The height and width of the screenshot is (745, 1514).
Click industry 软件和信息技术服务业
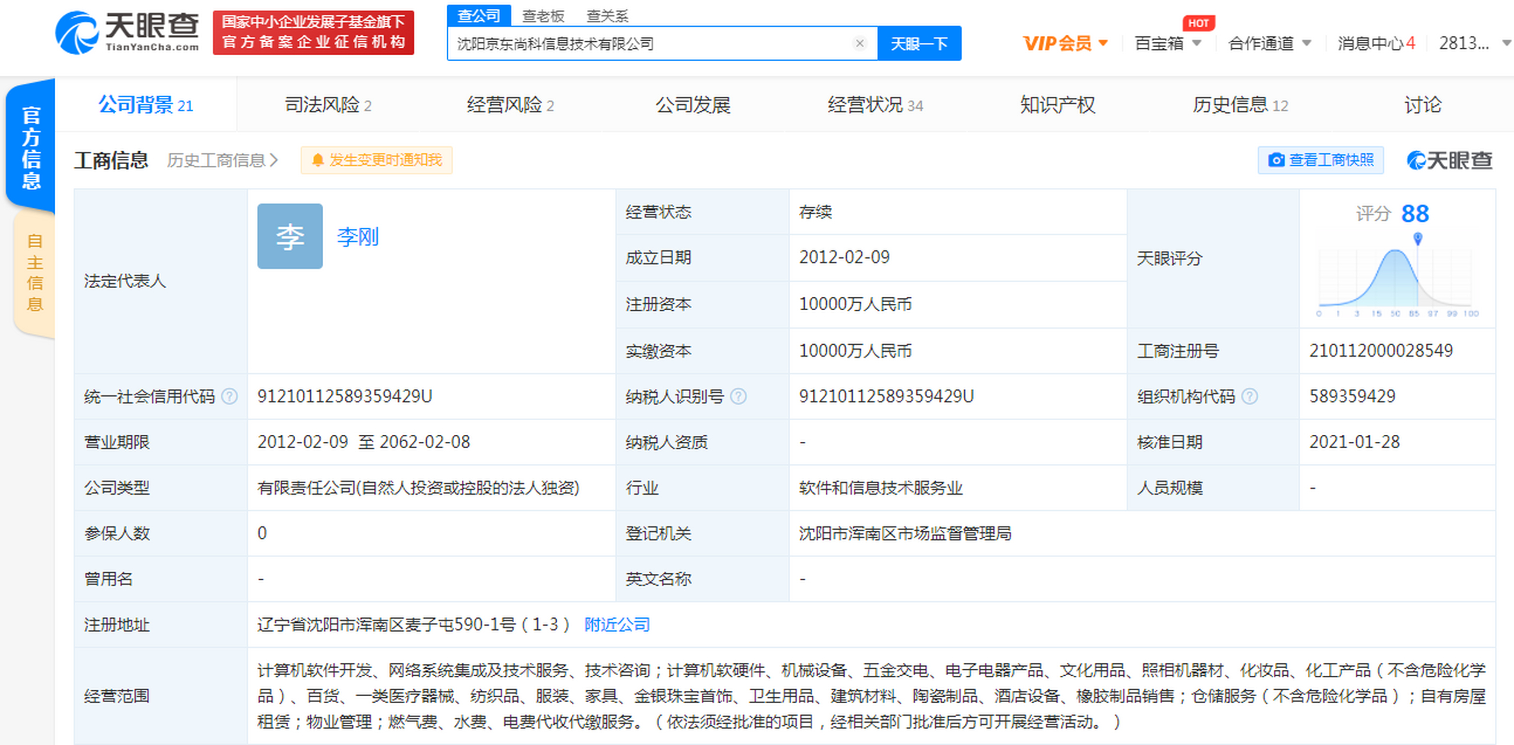(x=880, y=488)
